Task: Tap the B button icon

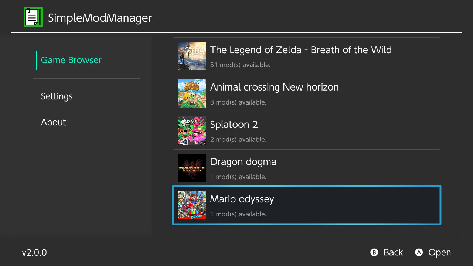Action: coord(374,252)
